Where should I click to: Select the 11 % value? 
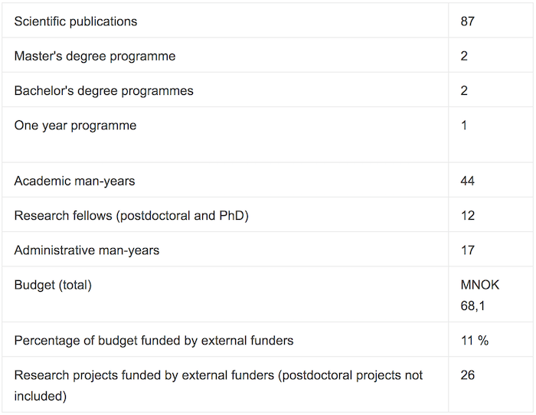(475, 341)
